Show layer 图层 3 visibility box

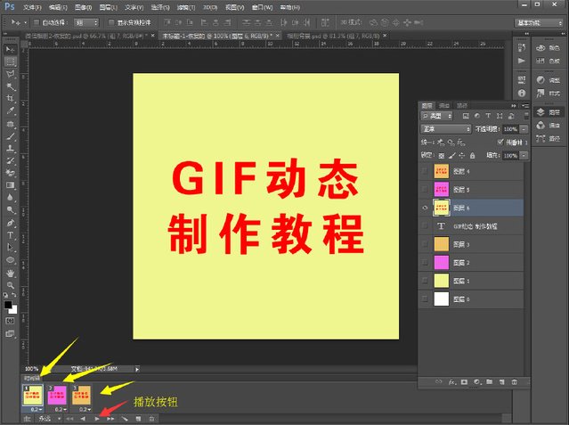tap(425, 244)
